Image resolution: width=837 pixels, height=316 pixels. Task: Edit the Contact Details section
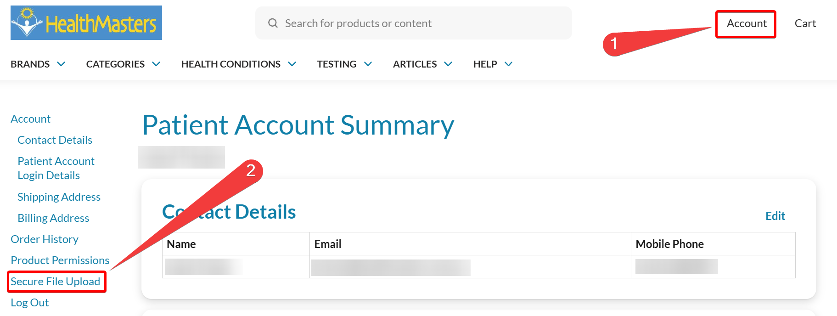[x=775, y=216]
